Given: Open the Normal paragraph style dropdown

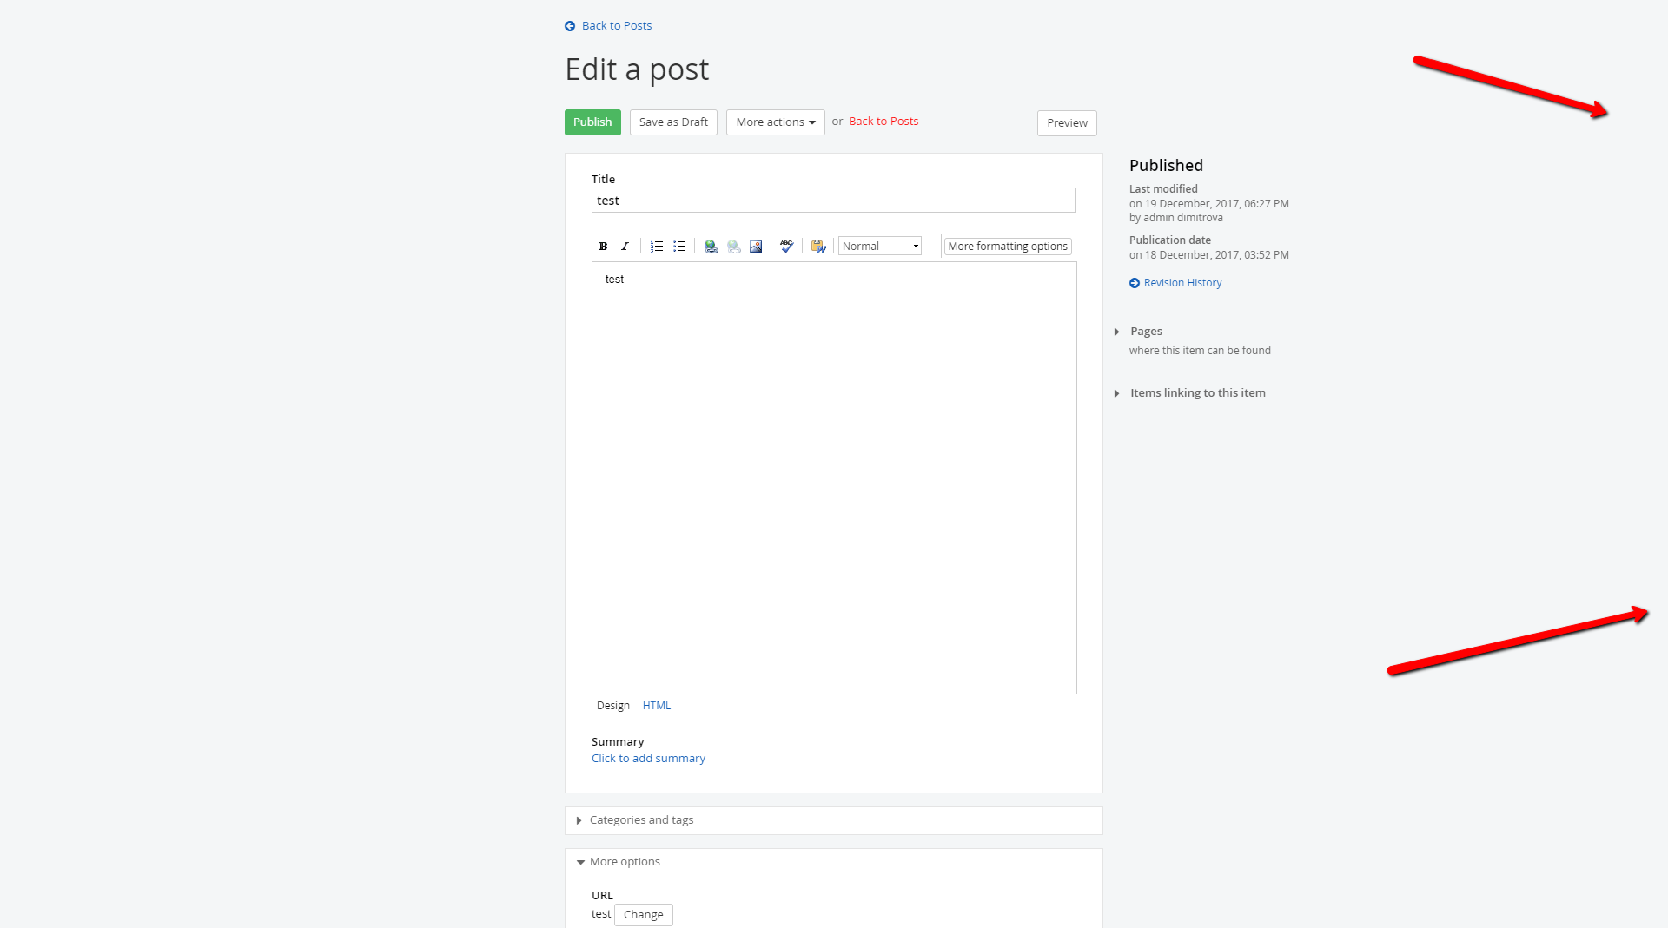Looking at the screenshot, I should (880, 247).
